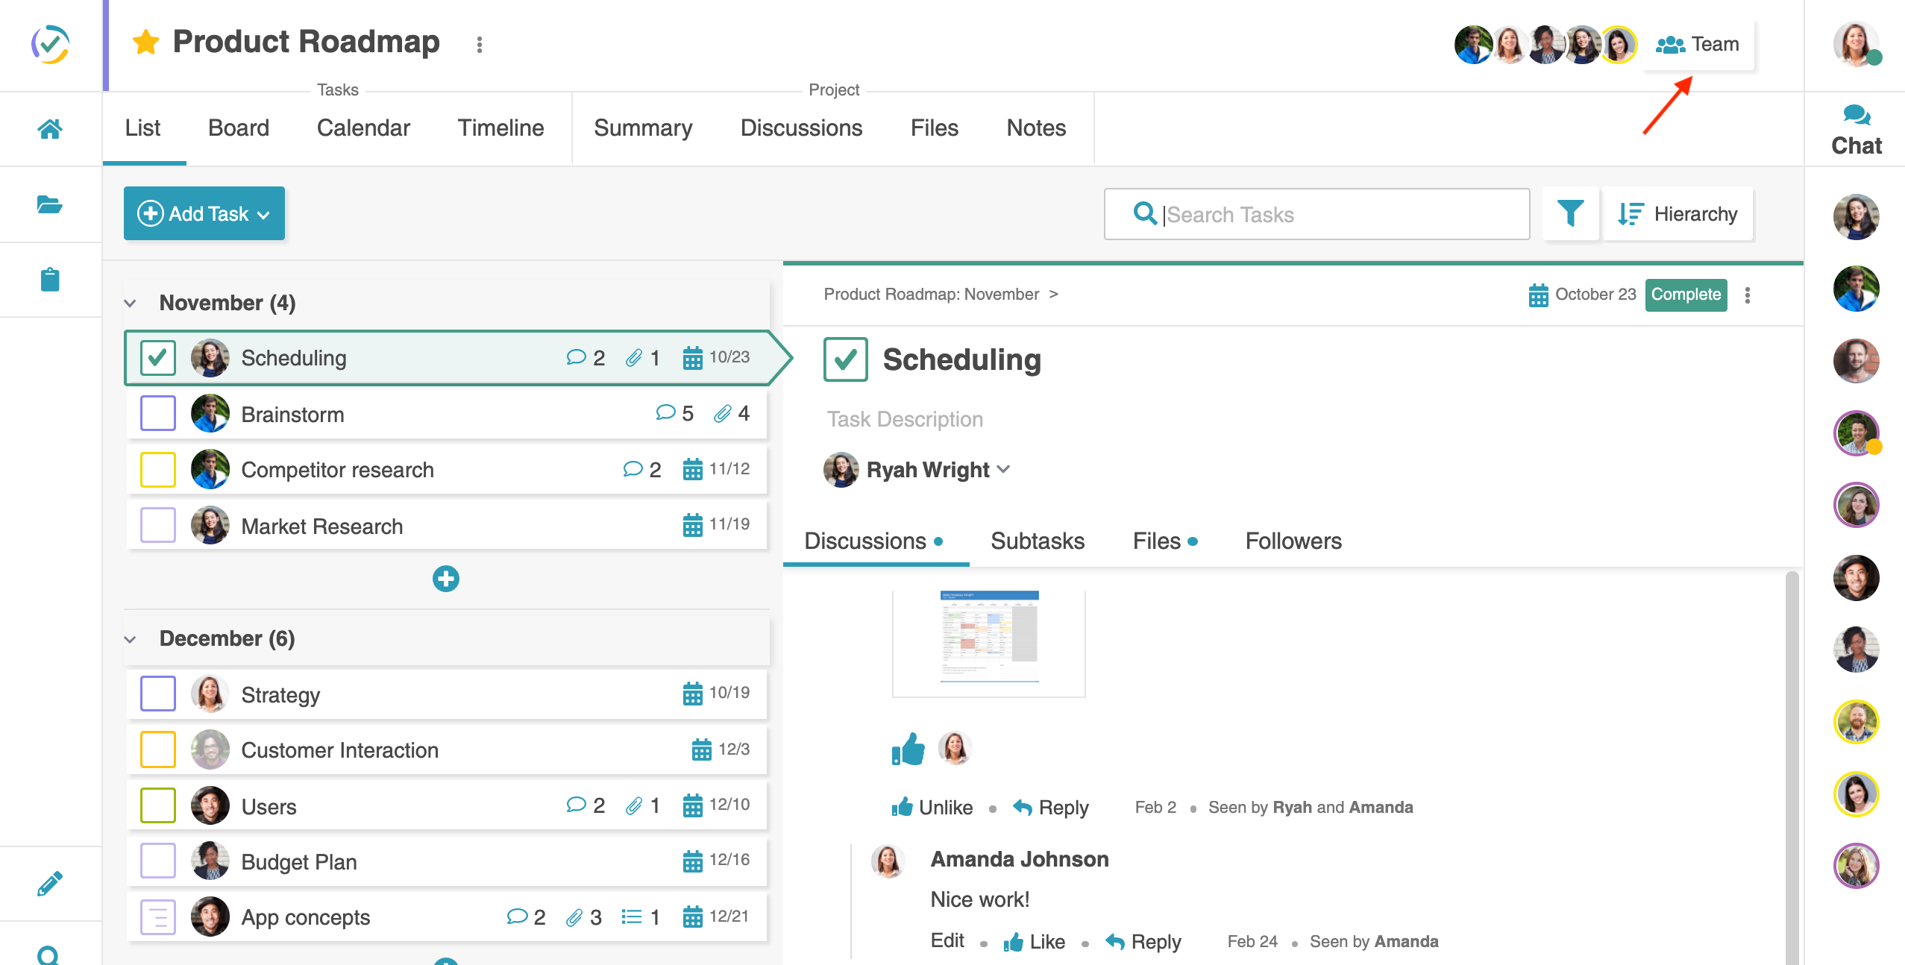1905x965 pixels.
Task: Uncheck the Scheduling task checkbox in list
Action: pyautogui.click(x=158, y=358)
